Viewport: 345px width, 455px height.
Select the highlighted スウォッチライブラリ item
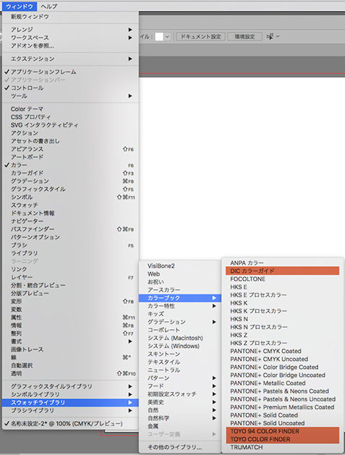tap(70, 403)
